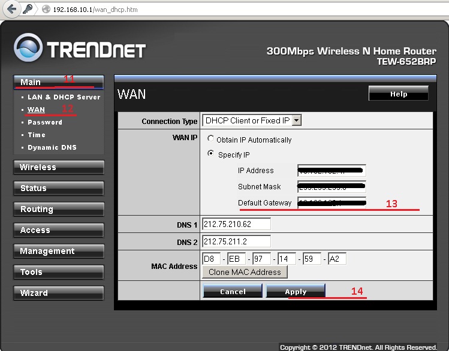The height and width of the screenshot is (351, 449).
Task: Open the Dynamic DNS settings link
Action: [52, 147]
